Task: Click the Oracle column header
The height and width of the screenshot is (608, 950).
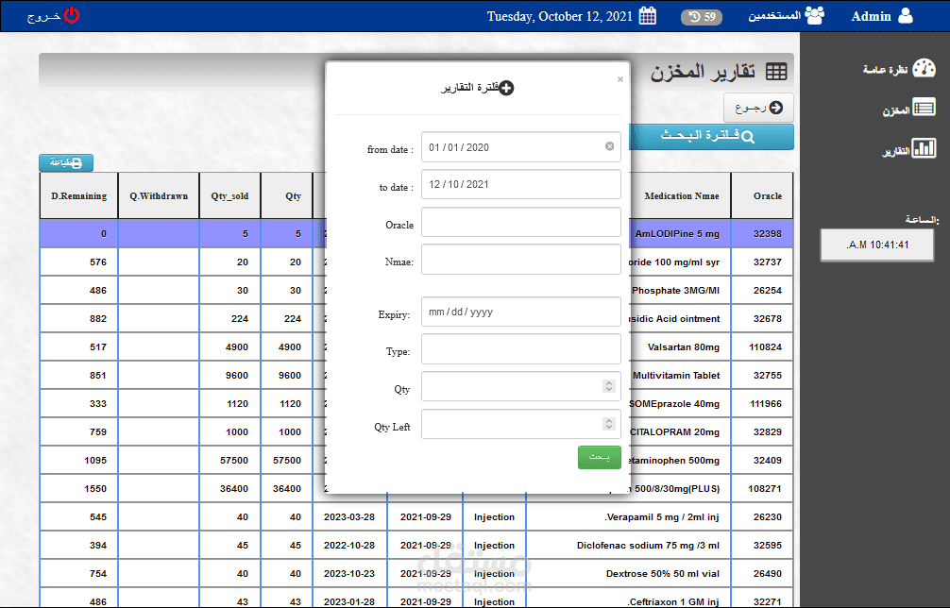Action: tap(762, 195)
